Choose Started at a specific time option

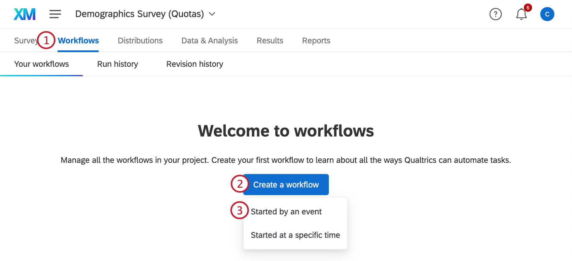[x=295, y=235]
